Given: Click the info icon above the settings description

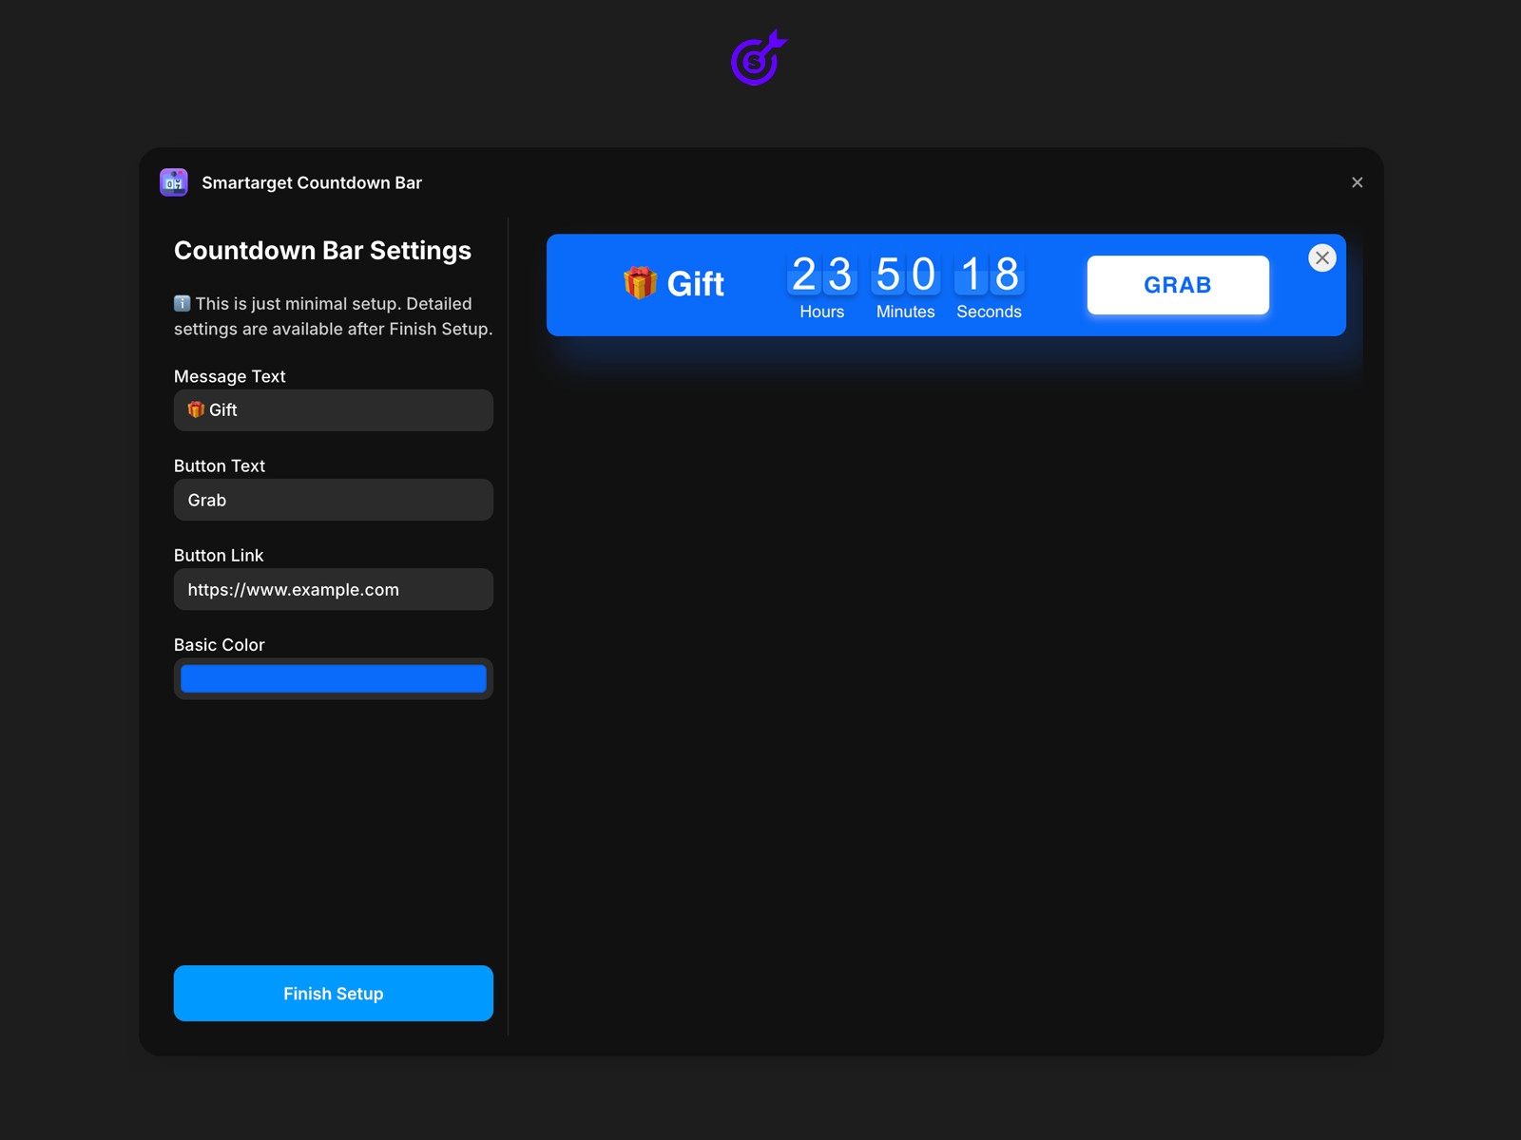Looking at the screenshot, I should 181,303.
